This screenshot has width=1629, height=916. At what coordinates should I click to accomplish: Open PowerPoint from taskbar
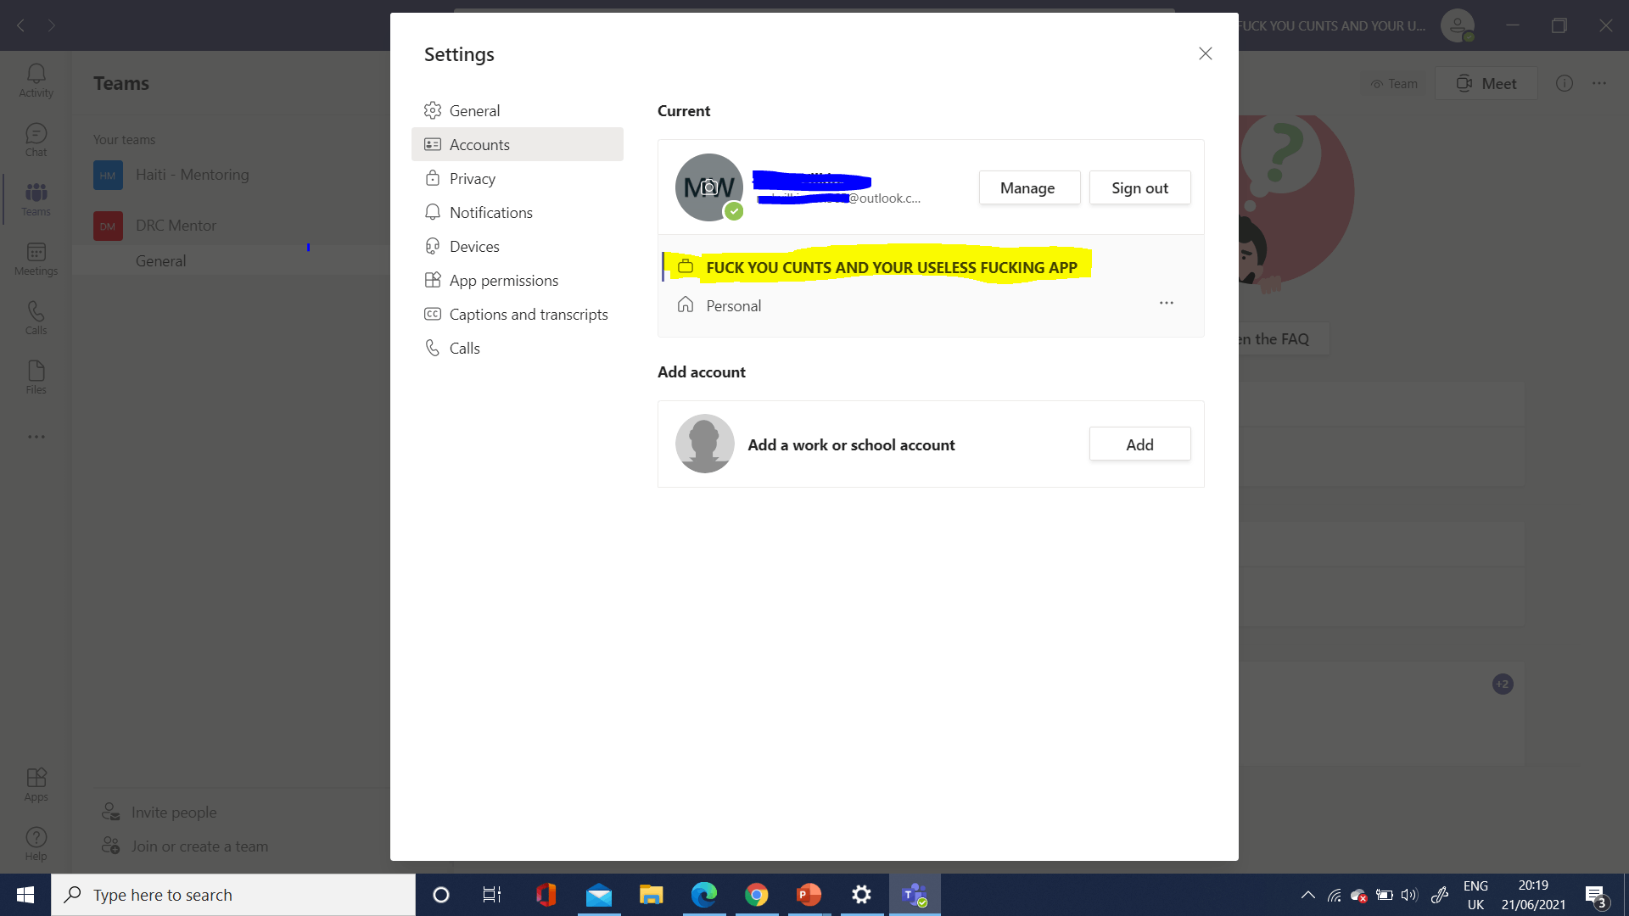(809, 895)
